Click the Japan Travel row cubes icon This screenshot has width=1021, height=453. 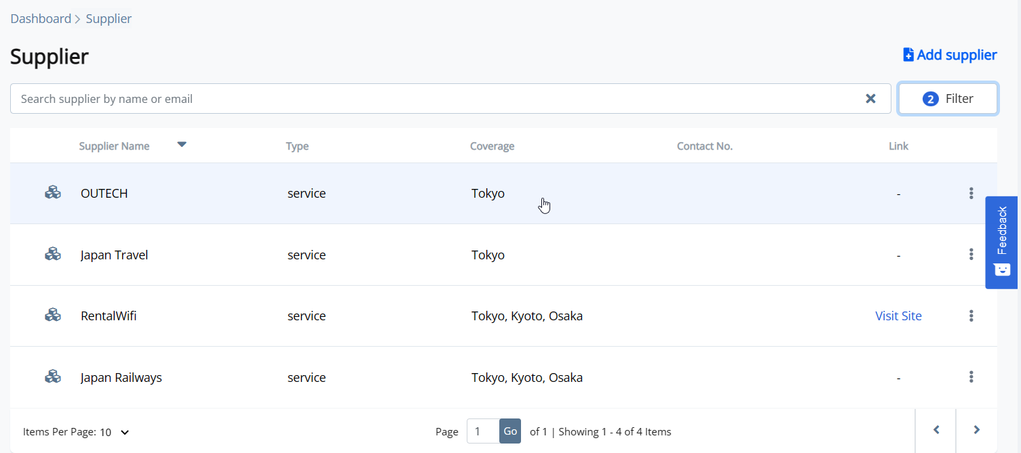click(53, 254)
